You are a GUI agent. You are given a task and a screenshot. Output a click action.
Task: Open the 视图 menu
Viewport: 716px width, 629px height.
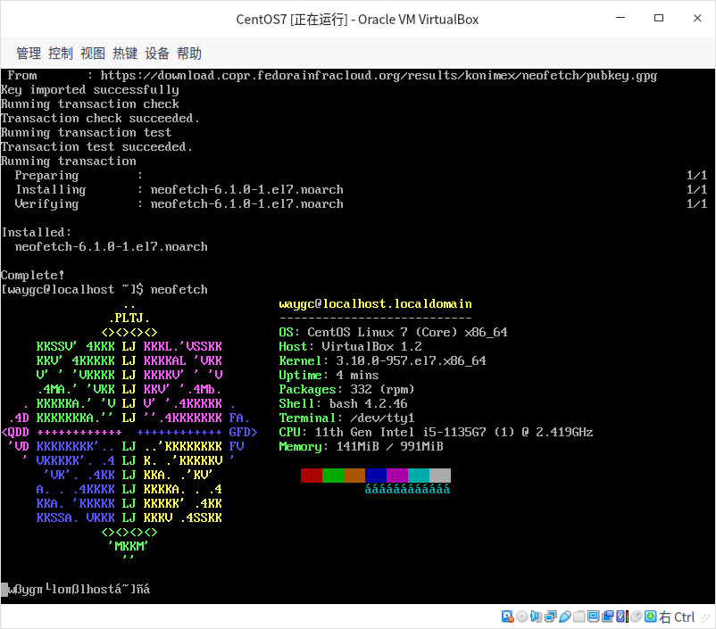click(93, 54)
